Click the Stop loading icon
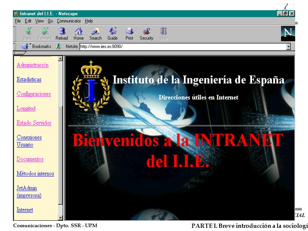308x231 pixels. 163,34
